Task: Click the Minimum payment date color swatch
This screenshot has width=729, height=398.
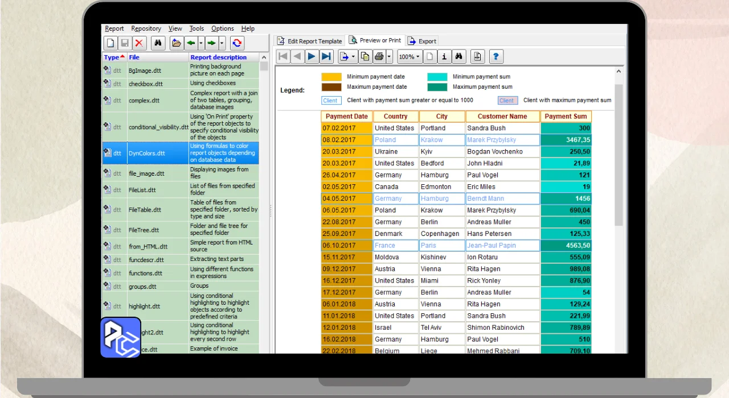Action: [x=331, y=77]
